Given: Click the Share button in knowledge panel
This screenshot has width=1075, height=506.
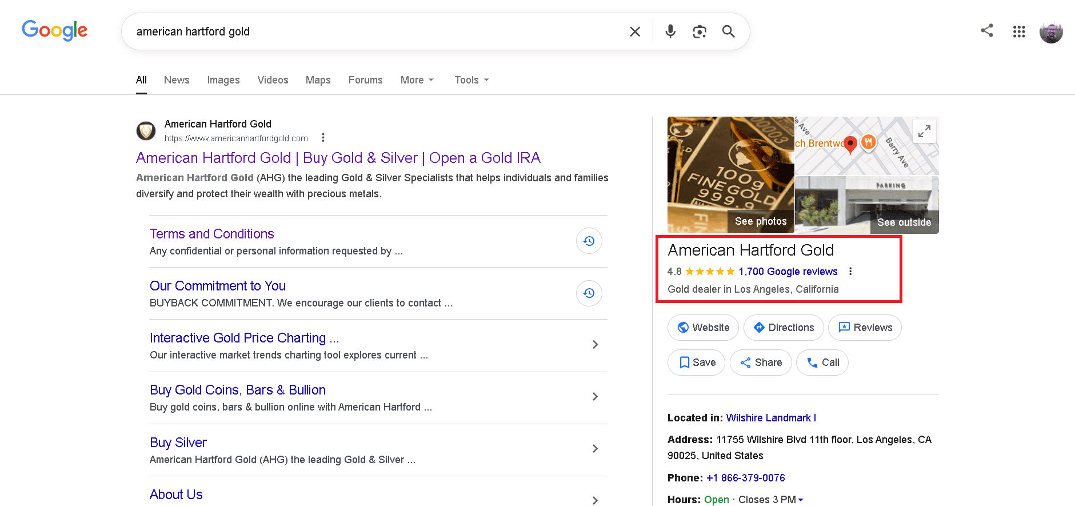Looking at the screenshot, I should click(761, 362).
